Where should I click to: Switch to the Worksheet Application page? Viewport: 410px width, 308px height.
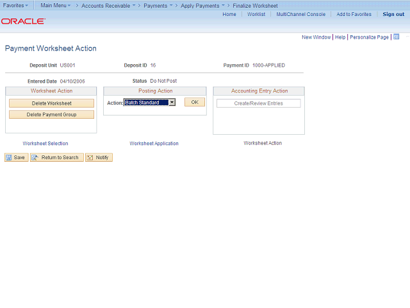click(154, 143)
